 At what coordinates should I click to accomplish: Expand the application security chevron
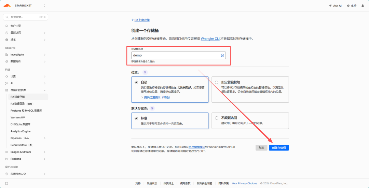click(x=45, y=174)
